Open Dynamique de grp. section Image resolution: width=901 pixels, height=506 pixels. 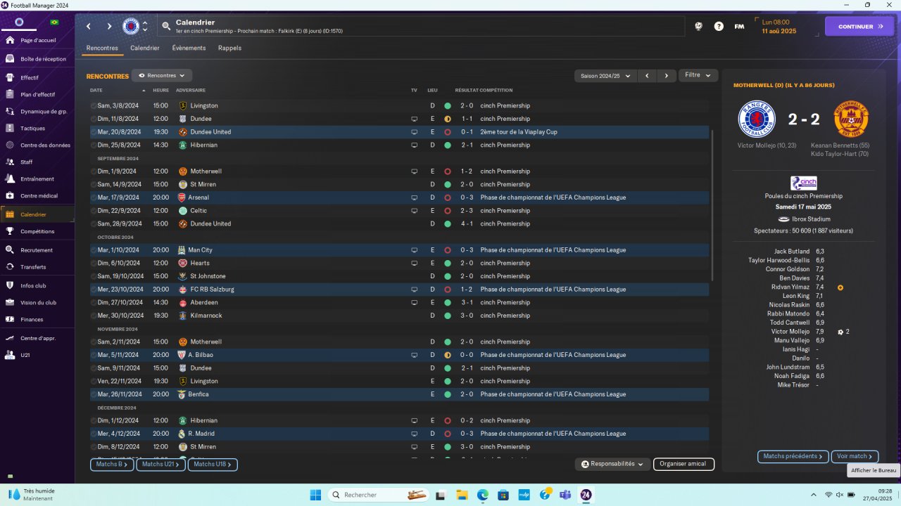(44, 111)
